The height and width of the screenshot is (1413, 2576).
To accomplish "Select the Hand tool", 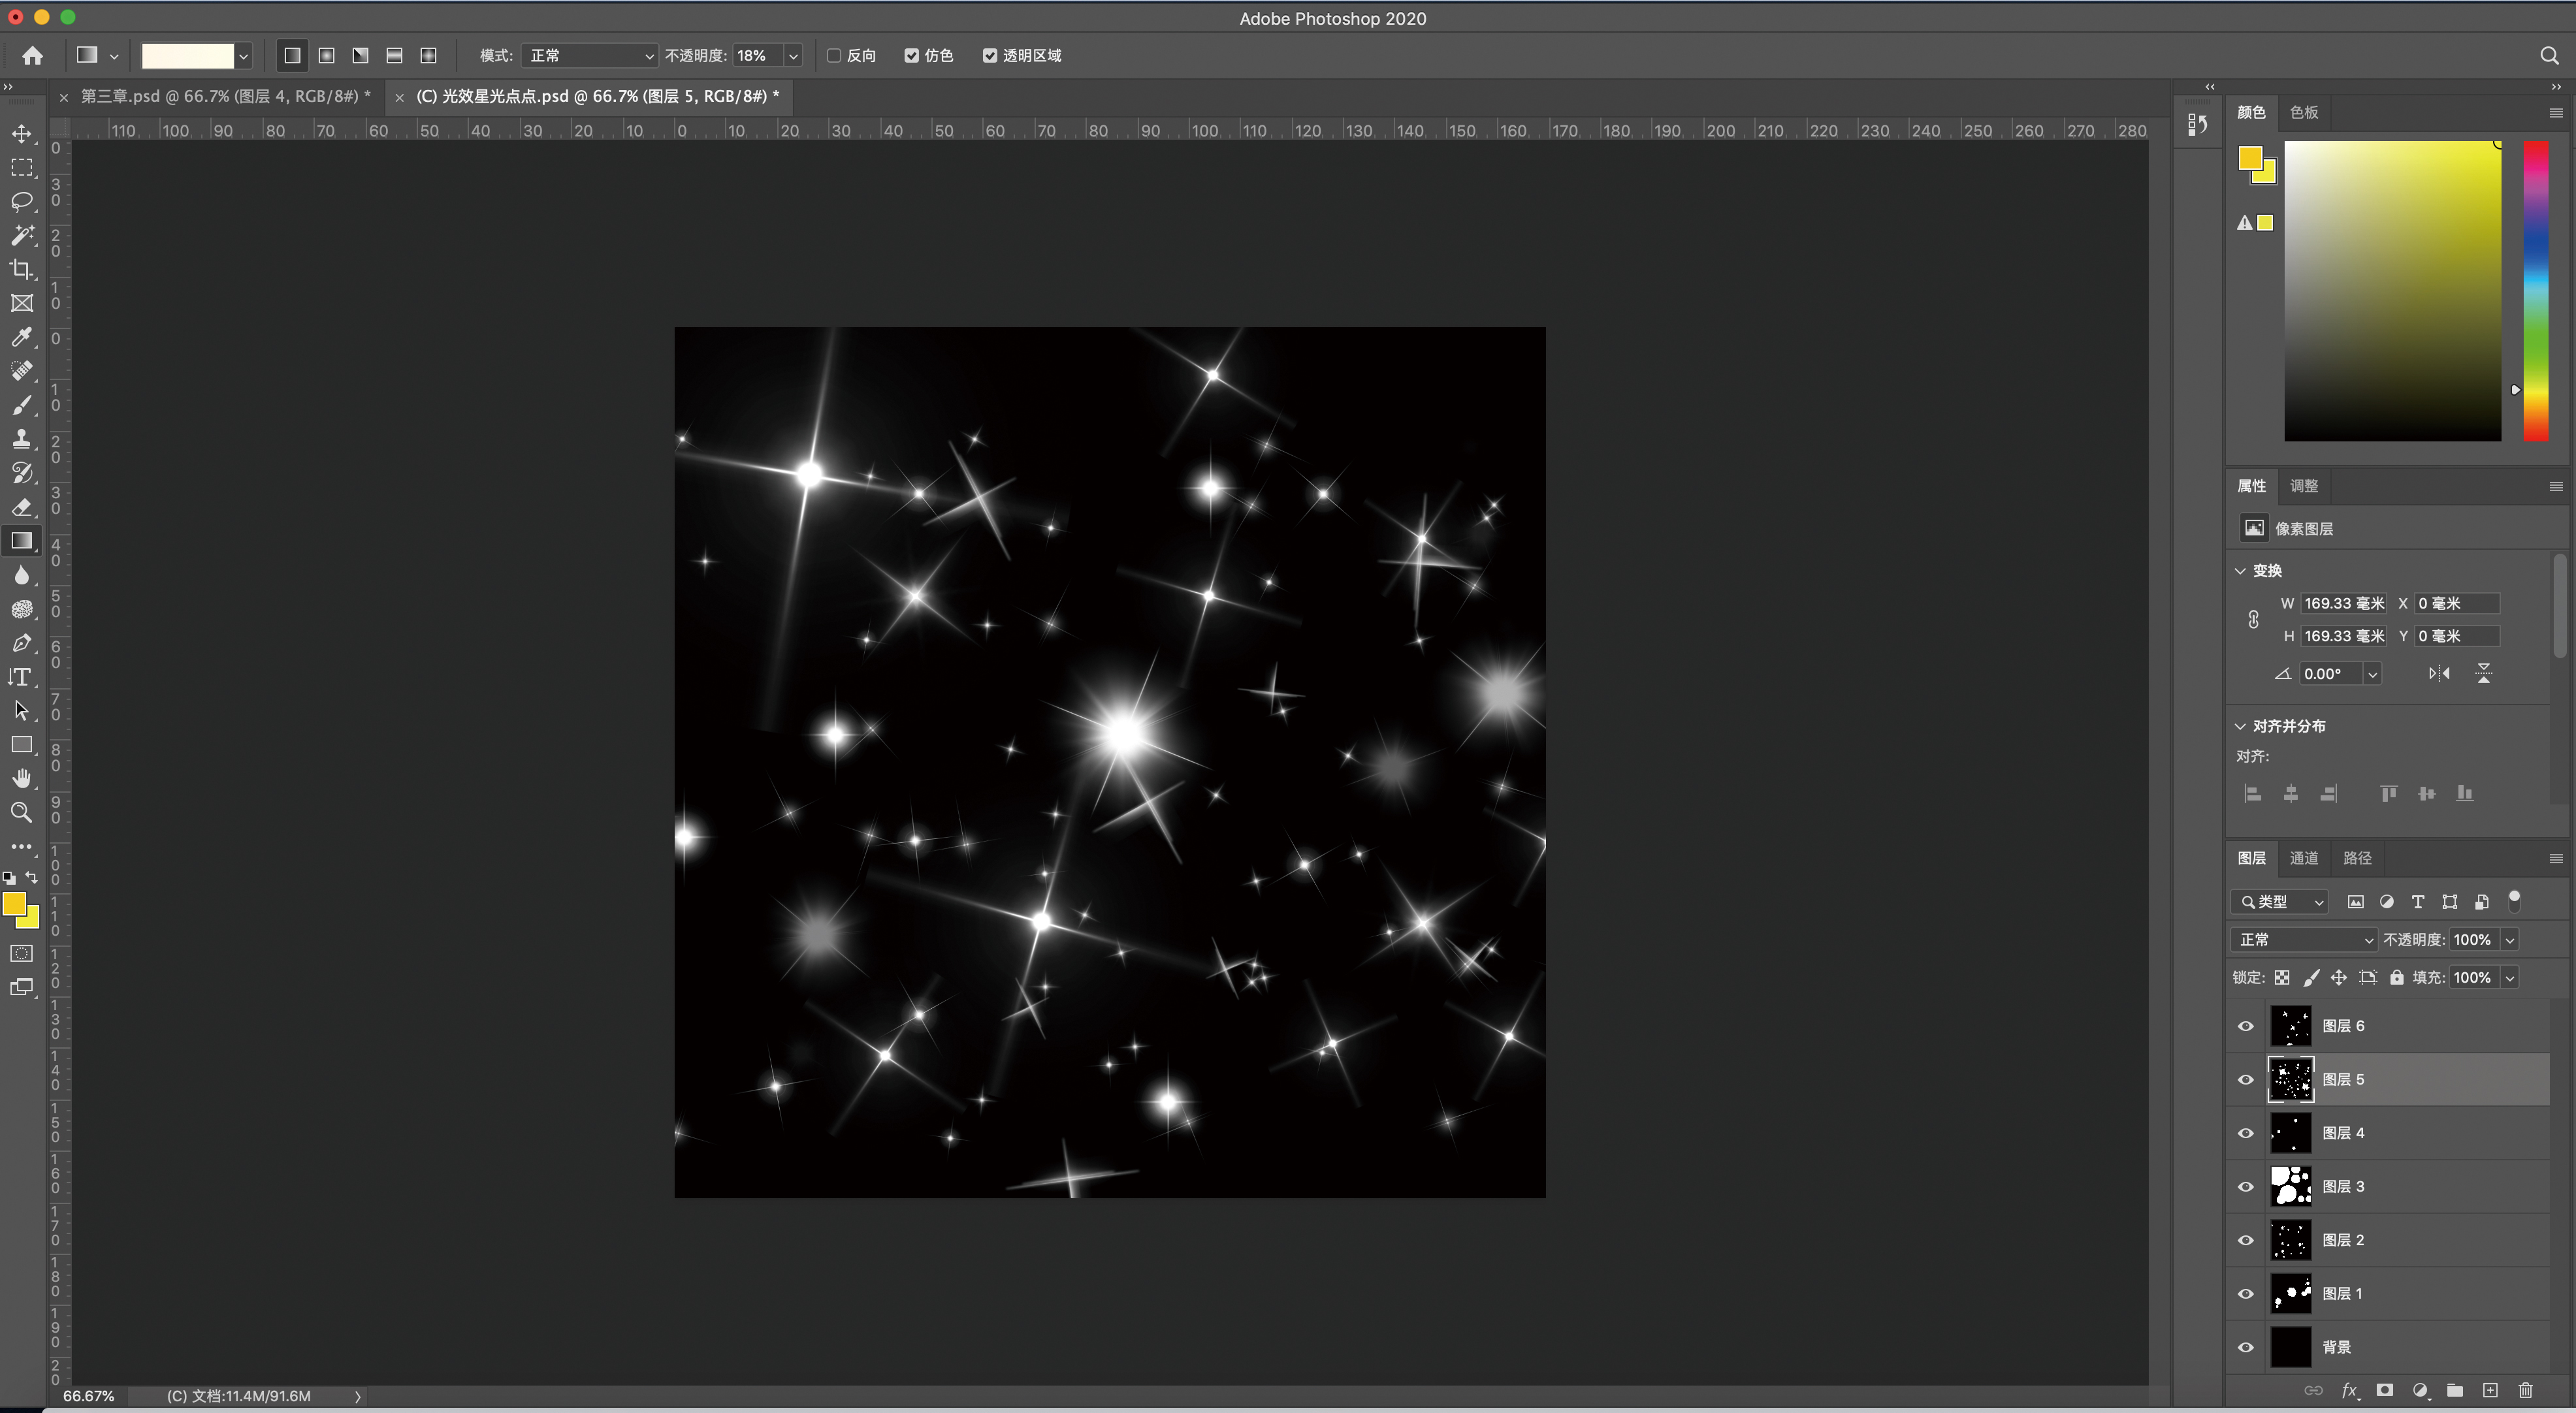I will click(x=21, y=778).
